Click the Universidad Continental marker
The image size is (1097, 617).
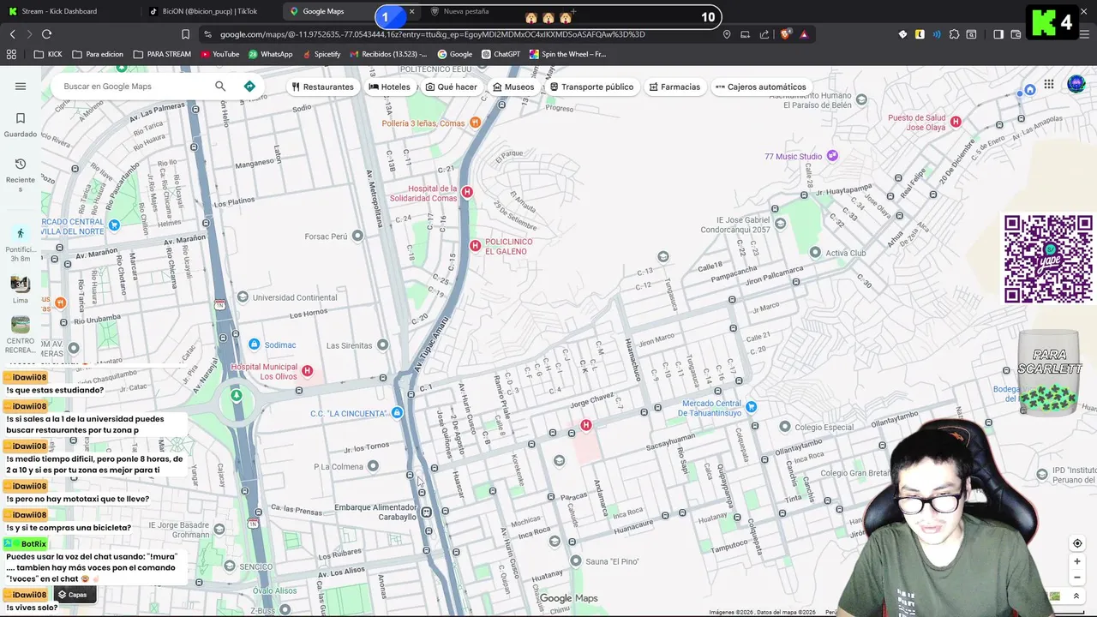click(x=243, y=297)
